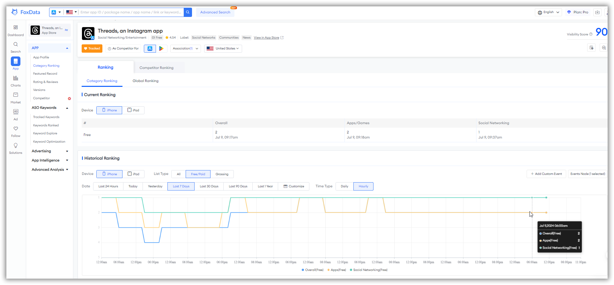The height and width of the screenshot is (285, 614).
Task: Open Rating & Reviews in the sidebar
Action: [x=46, y=82]
